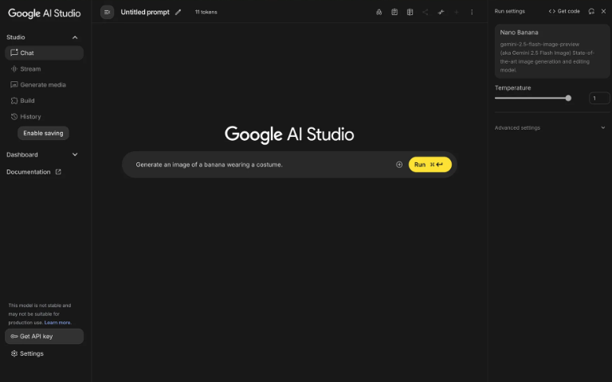Click the add media plus icon in prompt box
Image resolution: width=612 pixels, height=382 pixels.
pos(399,165)
